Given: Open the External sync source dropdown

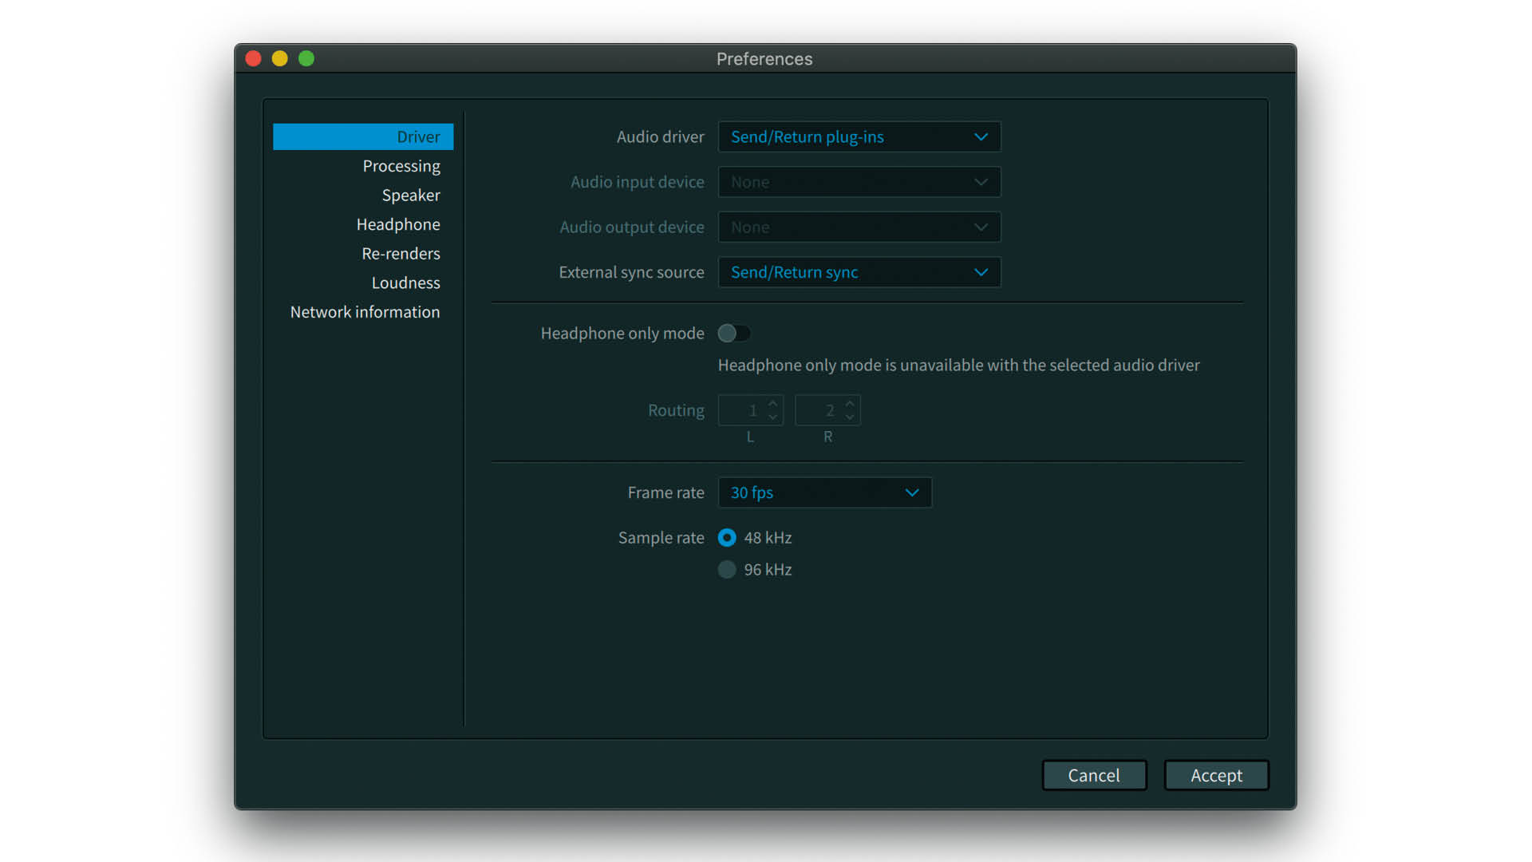Looking at the screenshot, I should (x=859, y=272).
